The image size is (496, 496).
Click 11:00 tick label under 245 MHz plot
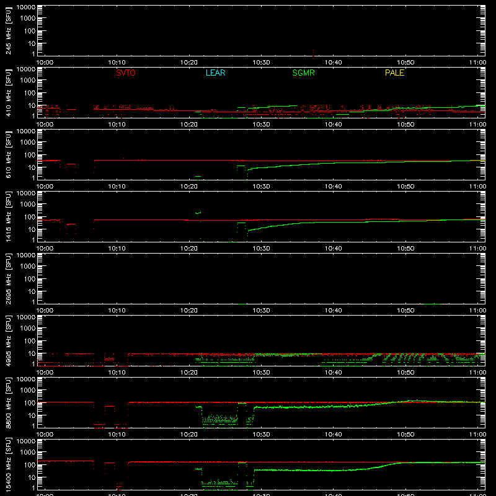pyautogui.click(x=477, y=63)
